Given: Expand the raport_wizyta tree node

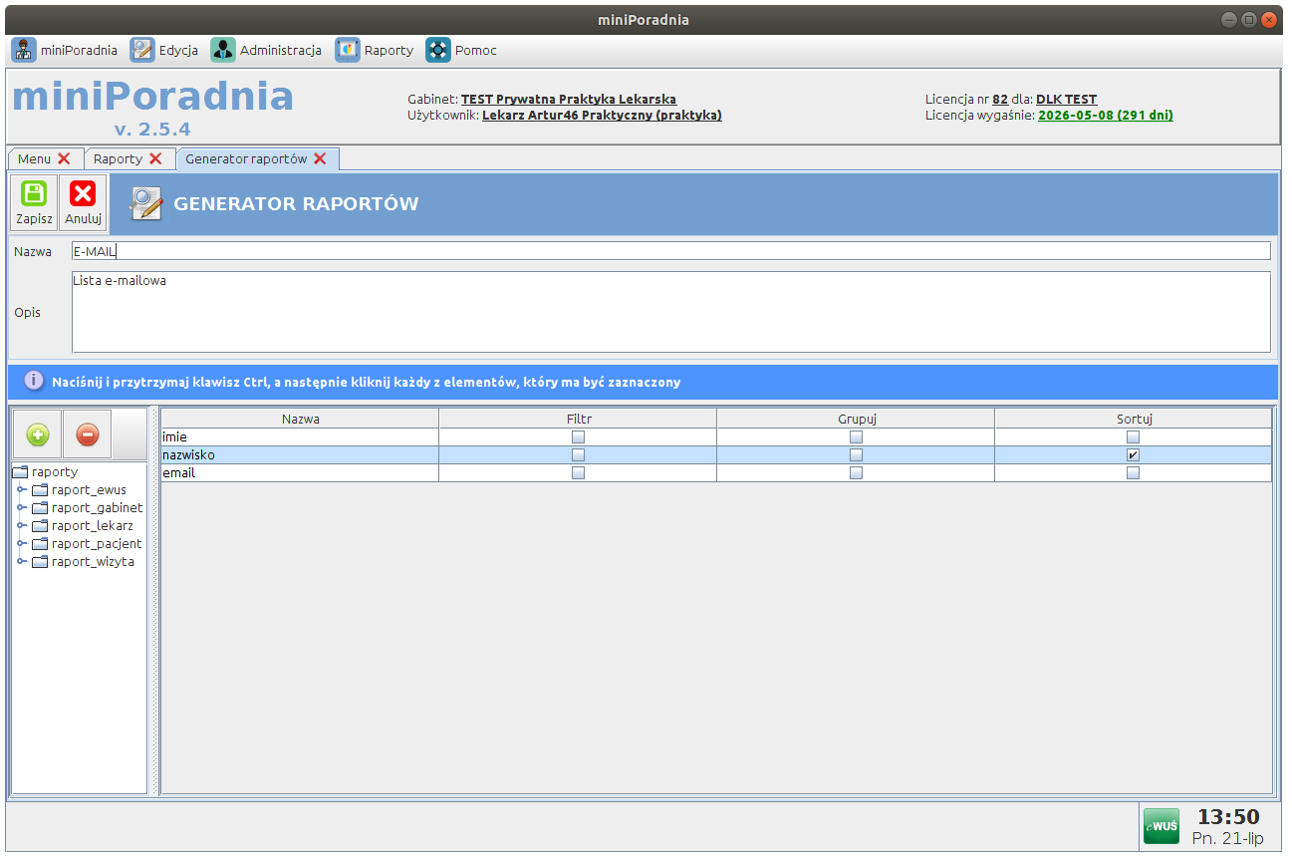Looking at the screenshot, I should (x=21, y=562).
